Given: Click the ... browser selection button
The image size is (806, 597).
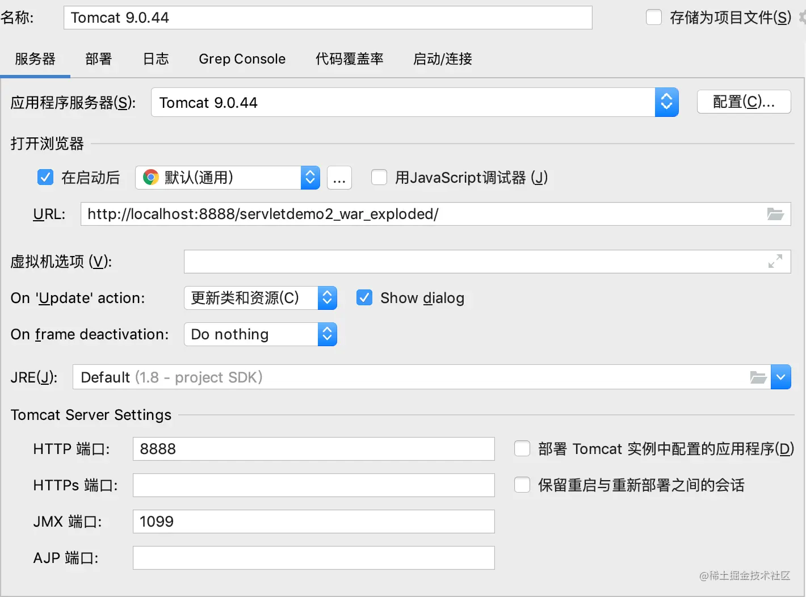Looking at the screenshot, I should coord(339,178).
